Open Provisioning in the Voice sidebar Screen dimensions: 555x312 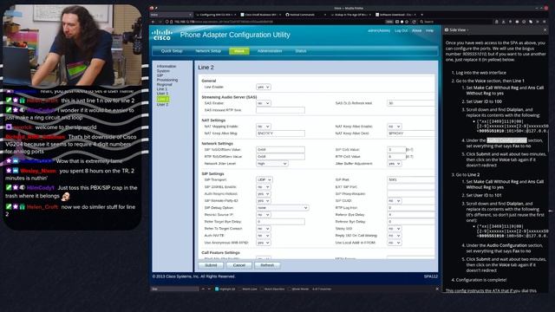tap(167, 80)
